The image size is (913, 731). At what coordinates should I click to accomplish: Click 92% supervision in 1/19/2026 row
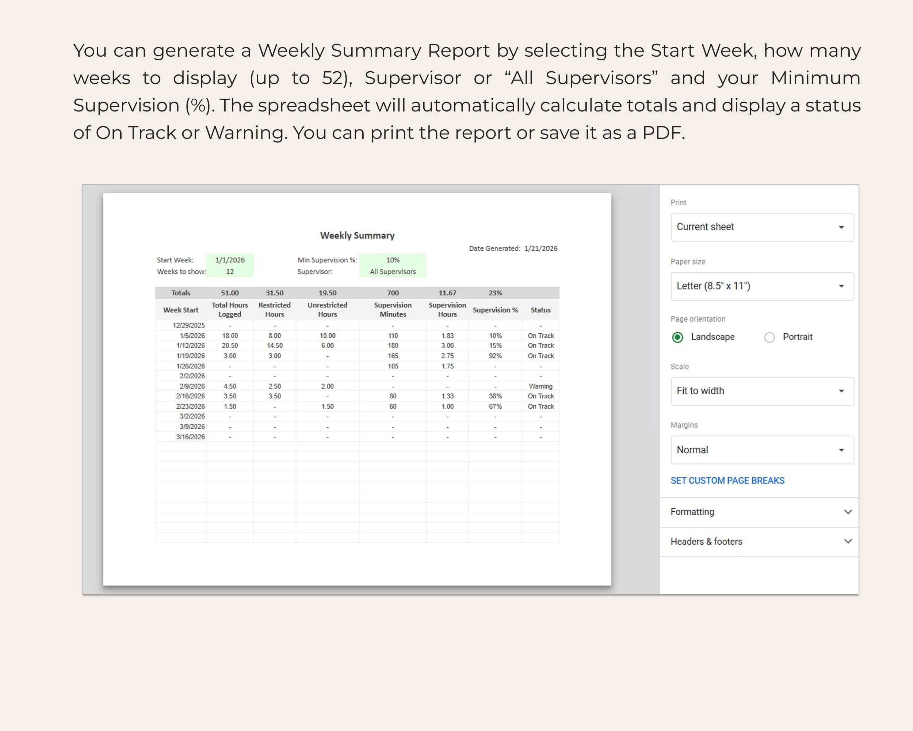(x=495, y=356)
